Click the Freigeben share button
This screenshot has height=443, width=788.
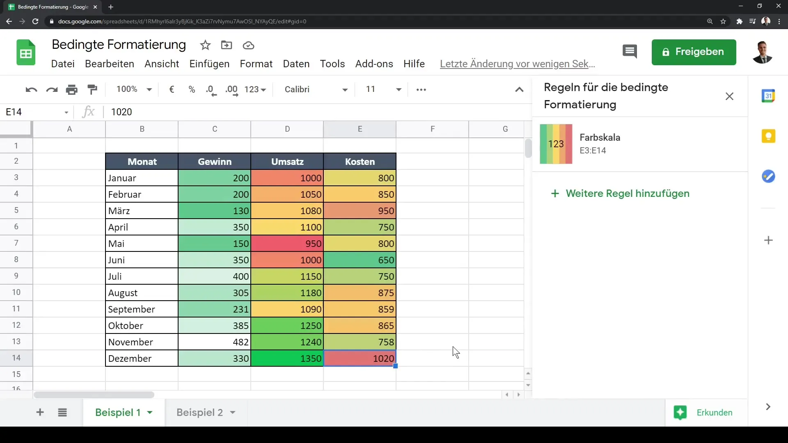(694, 52)
